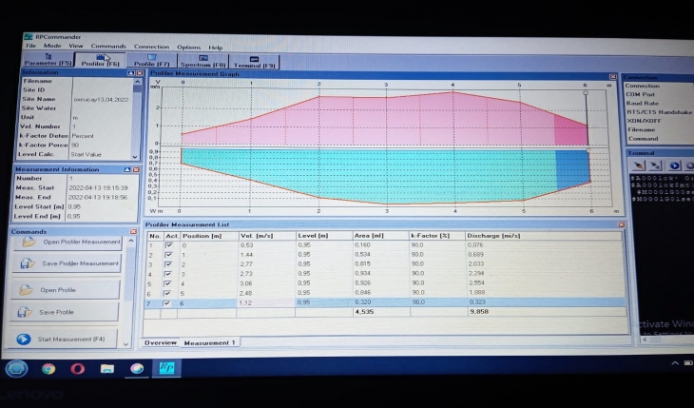694x408 pixels.
Task: Click the connect plug icon in Terminal panel
Action: [x=638, y=165]
